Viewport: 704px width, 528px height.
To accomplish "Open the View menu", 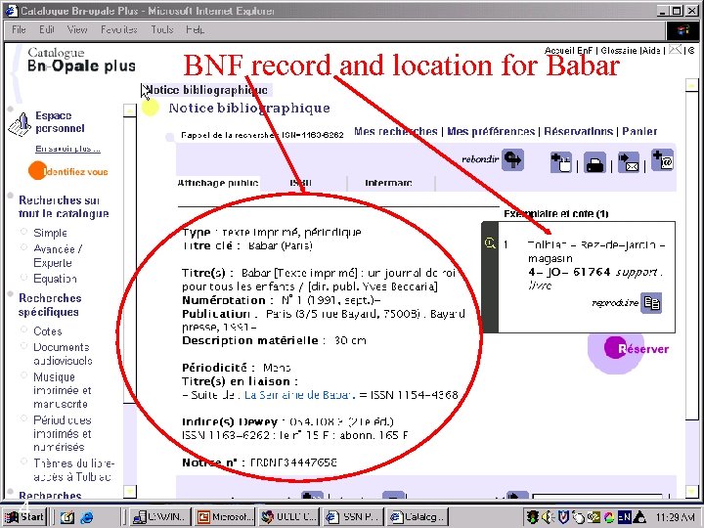I will (x=77, y=29).
